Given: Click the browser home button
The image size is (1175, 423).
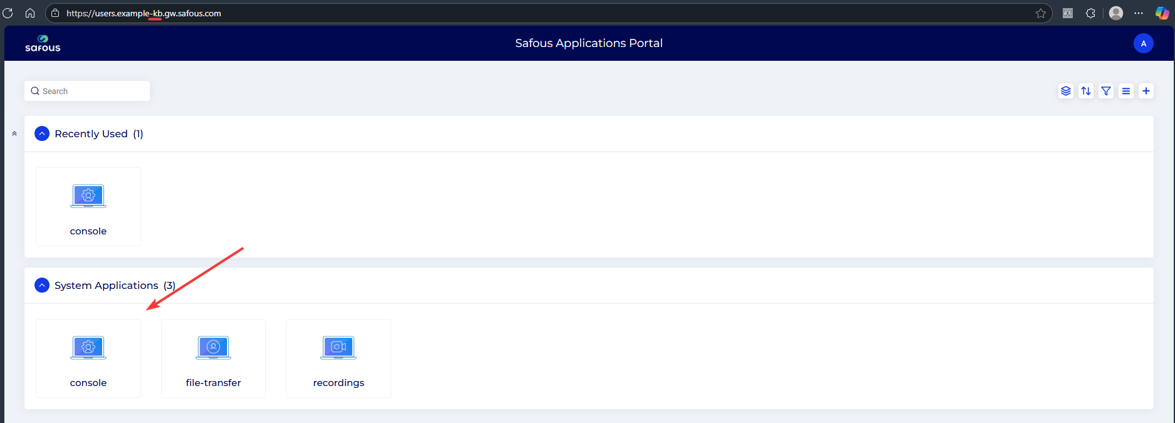Looking at the screenshot, I should click(30, 13).
